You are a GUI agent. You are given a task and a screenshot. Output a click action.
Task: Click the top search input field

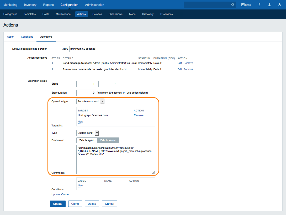207,5
